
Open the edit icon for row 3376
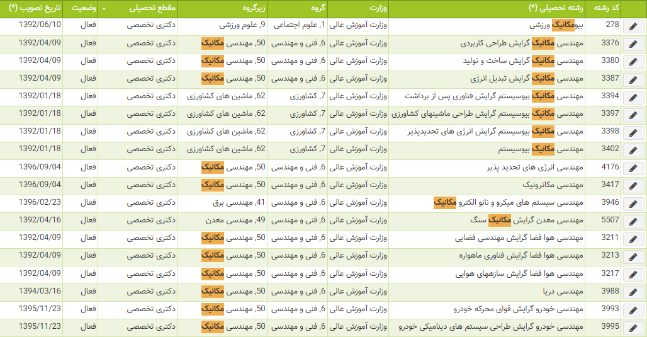tap(633, 45)
